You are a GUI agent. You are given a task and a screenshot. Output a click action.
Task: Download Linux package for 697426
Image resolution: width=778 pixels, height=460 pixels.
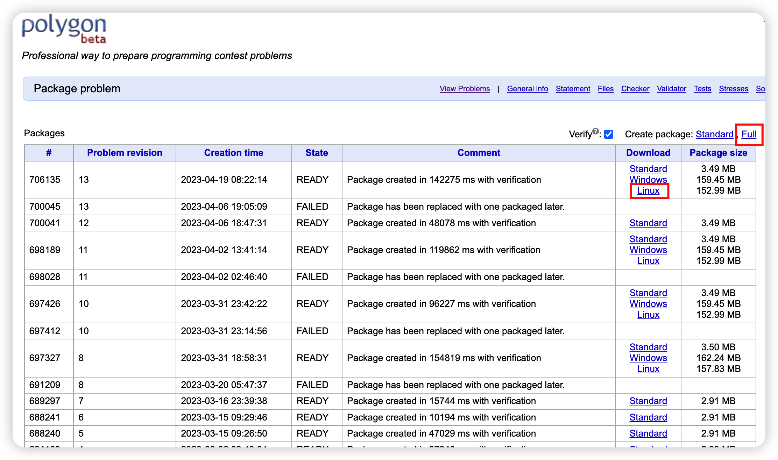click(x=648, y=315)
